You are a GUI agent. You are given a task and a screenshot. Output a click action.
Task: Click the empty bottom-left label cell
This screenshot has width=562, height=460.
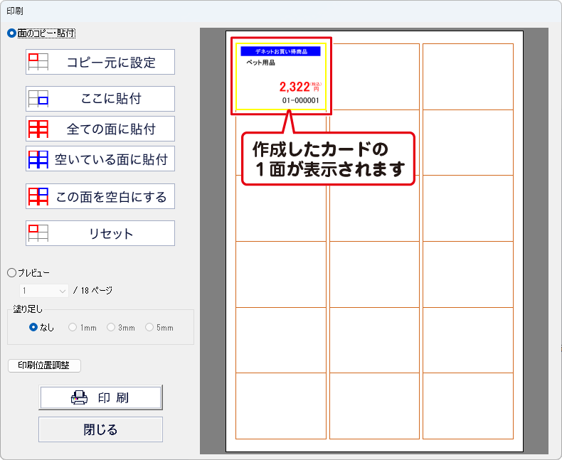(x=281, y=406)
